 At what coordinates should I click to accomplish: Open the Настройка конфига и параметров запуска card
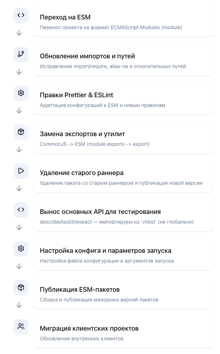[x=123, y=255]
